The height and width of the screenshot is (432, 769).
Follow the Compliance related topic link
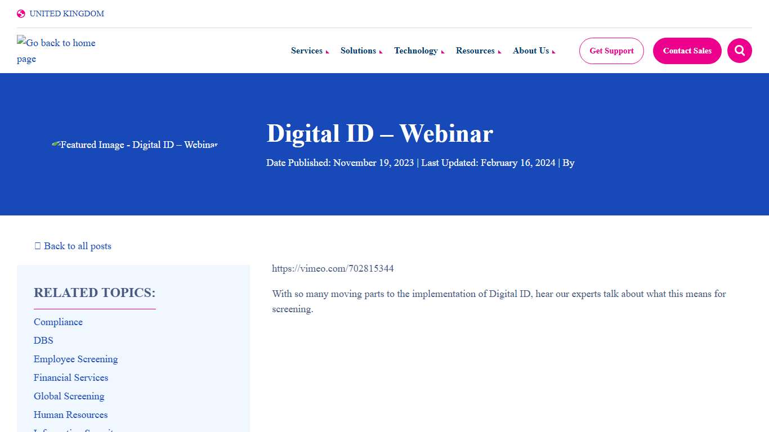[58, 322]
